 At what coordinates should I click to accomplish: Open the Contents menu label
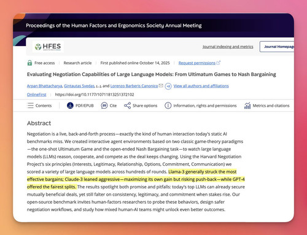click(44, 106)
